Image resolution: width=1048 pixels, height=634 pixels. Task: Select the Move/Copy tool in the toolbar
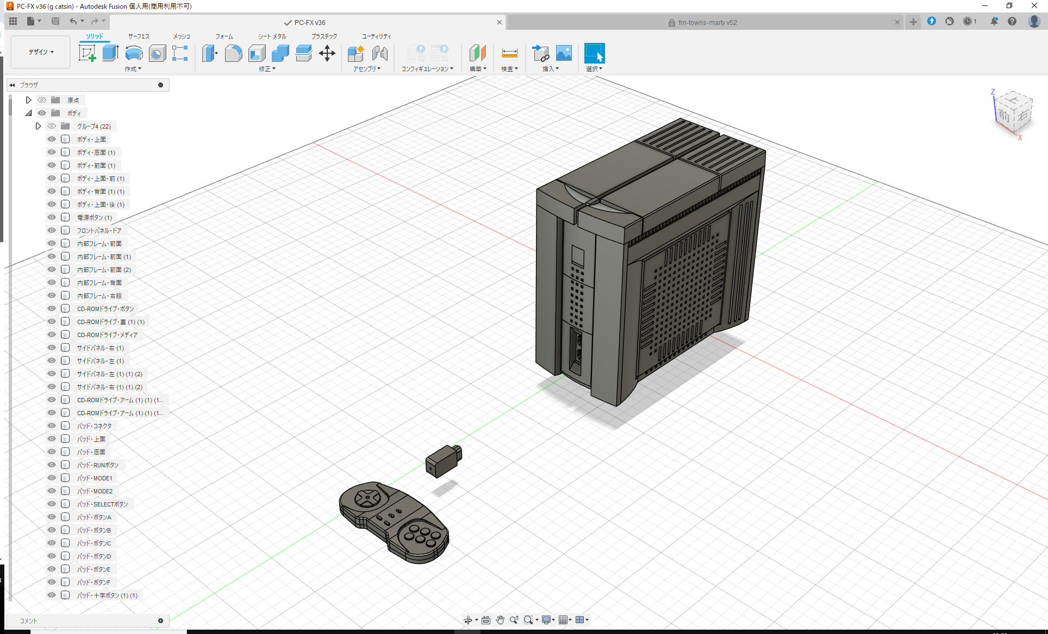[x=327, y=54]
